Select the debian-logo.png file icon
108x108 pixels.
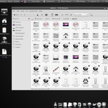tap(46, 25)
